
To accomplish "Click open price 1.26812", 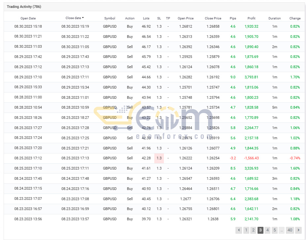I will click(186, 26).
